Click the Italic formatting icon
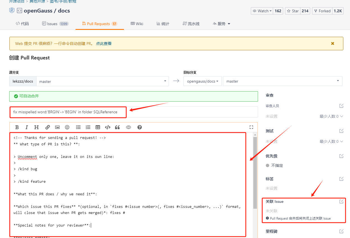Image resolution: width=350 pixels, height=238 pixels. pos(27,127)
